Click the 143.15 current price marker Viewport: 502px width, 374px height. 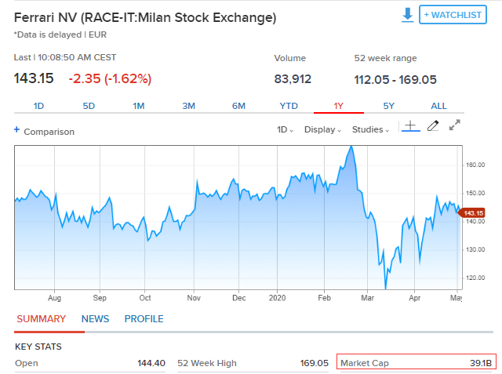(x=473, y=212)
